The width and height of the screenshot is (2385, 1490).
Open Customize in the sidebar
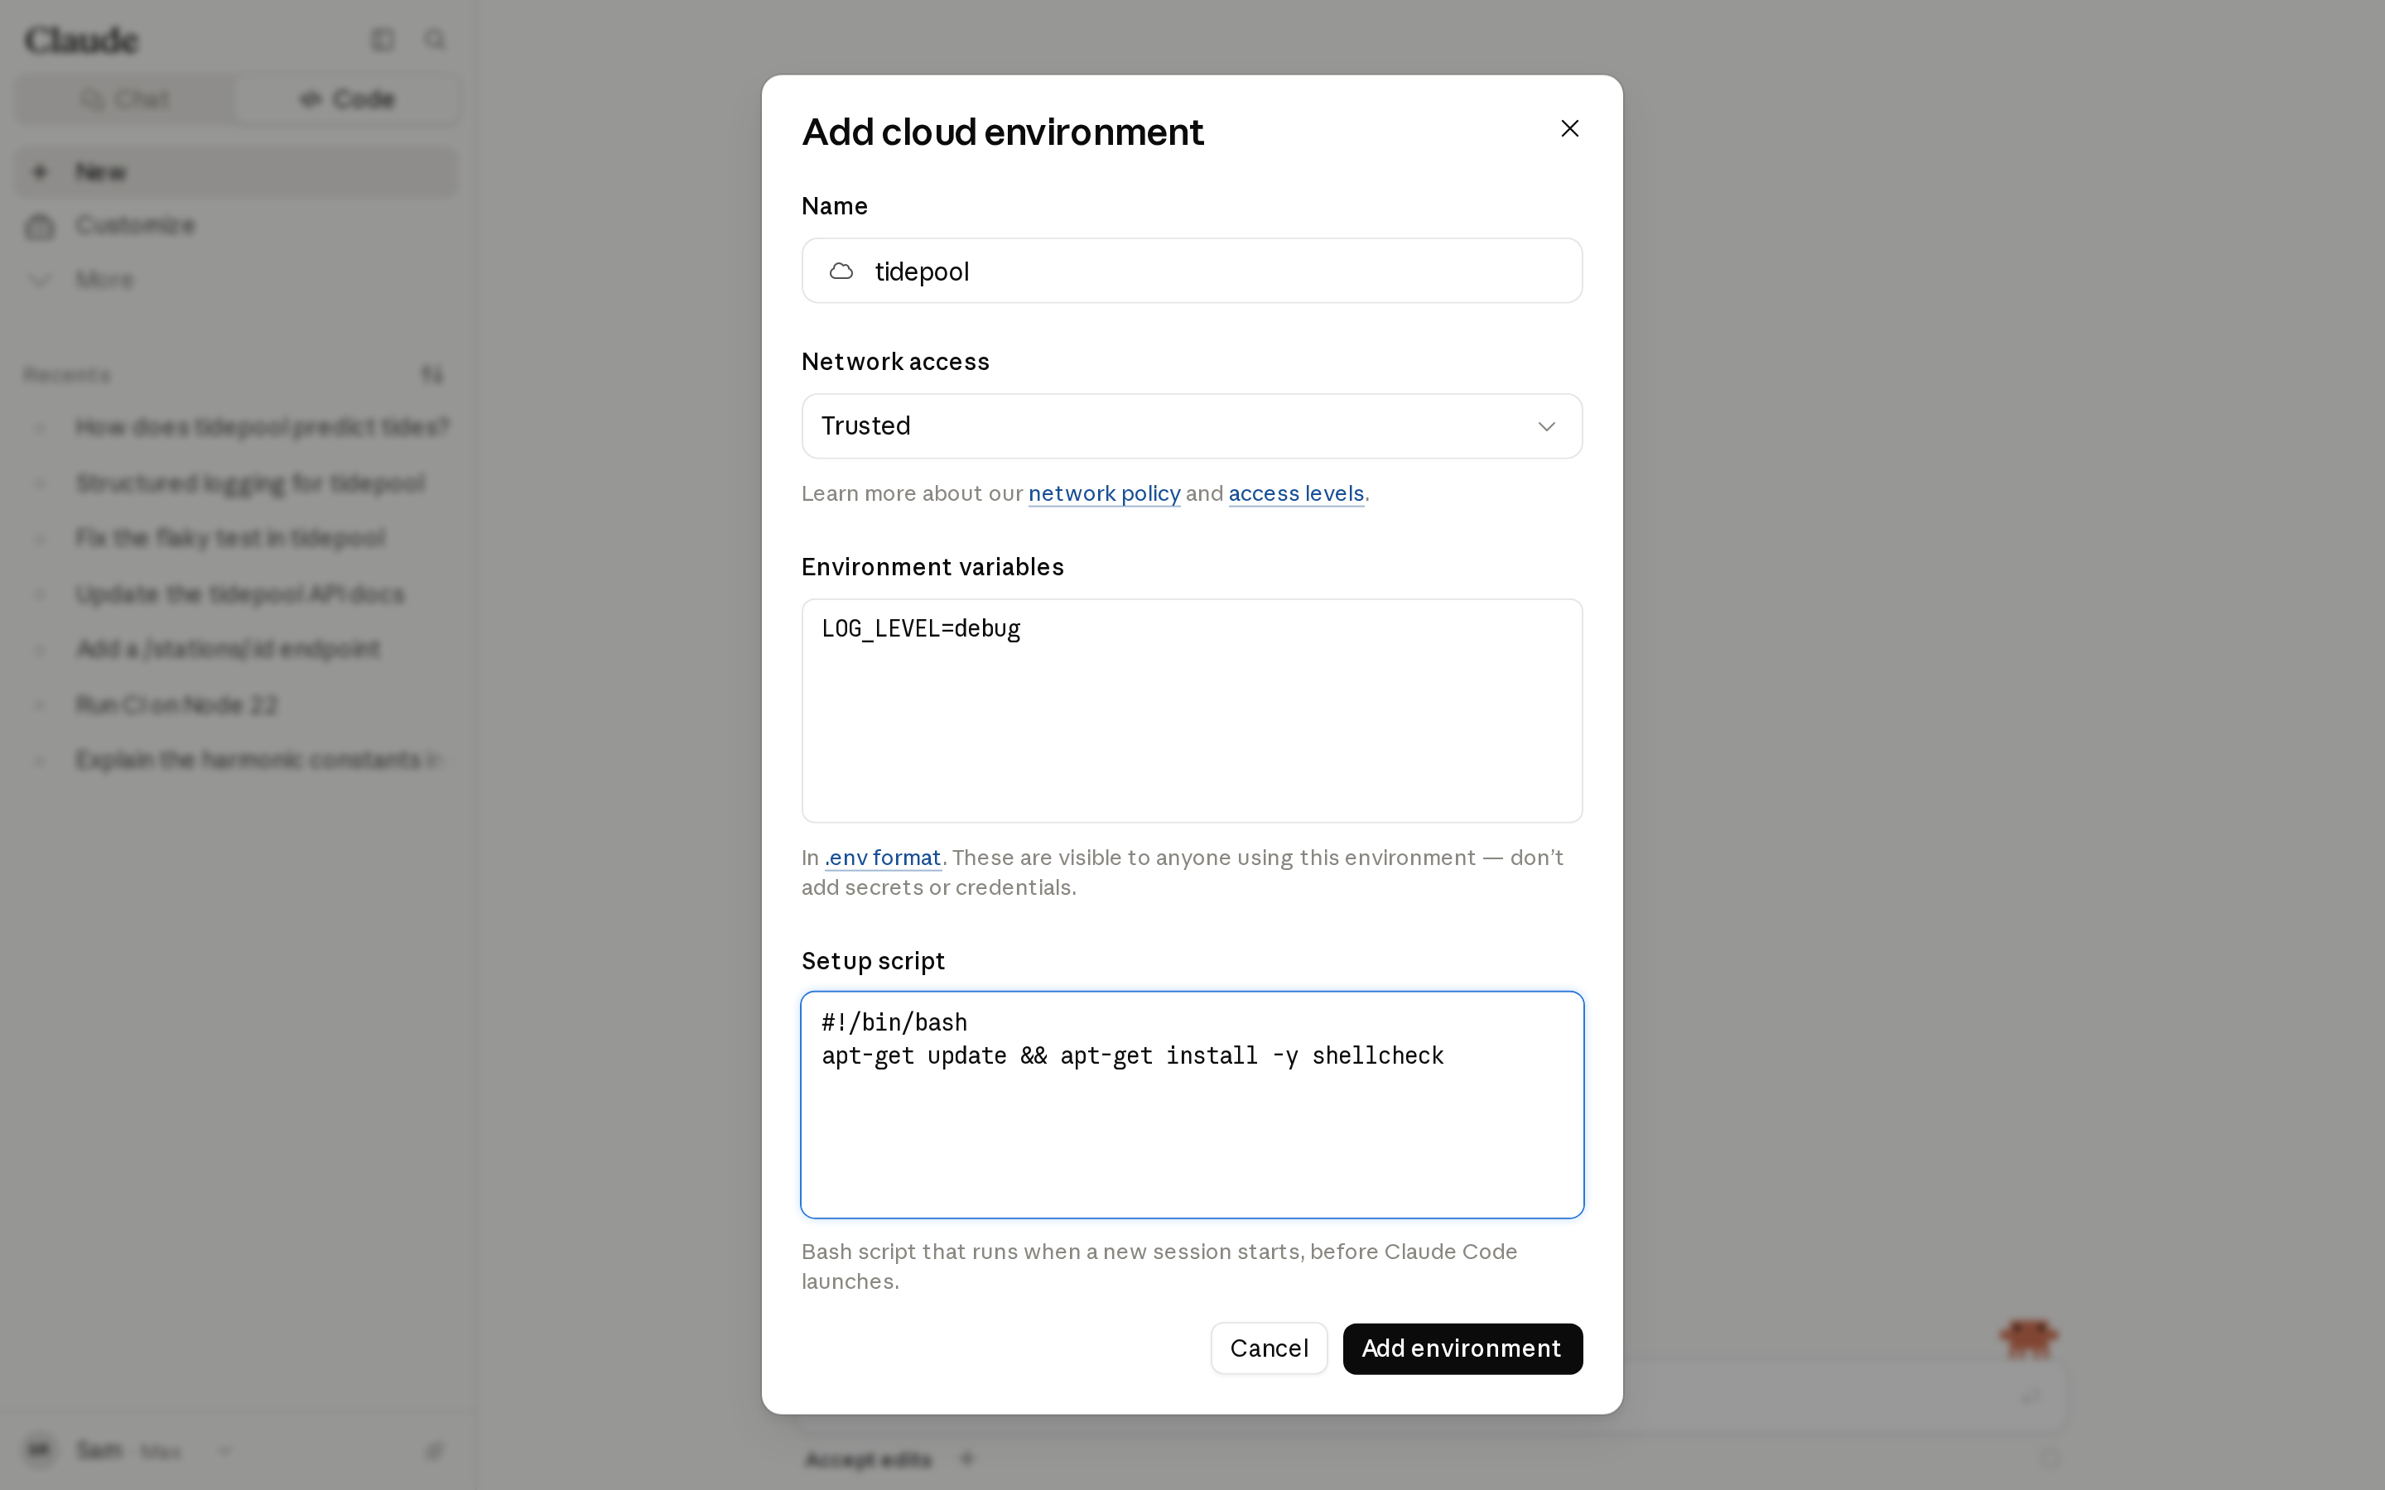(x=237, y=226)
